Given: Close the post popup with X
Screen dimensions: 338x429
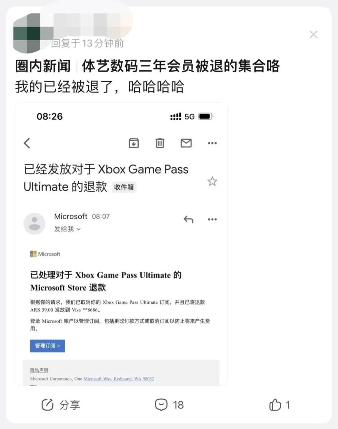Looking at the screenshot, I should pyautogui.click(x=313, y=34).
